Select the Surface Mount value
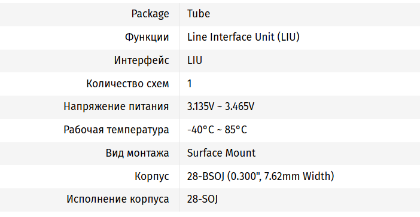 (221, 153)
